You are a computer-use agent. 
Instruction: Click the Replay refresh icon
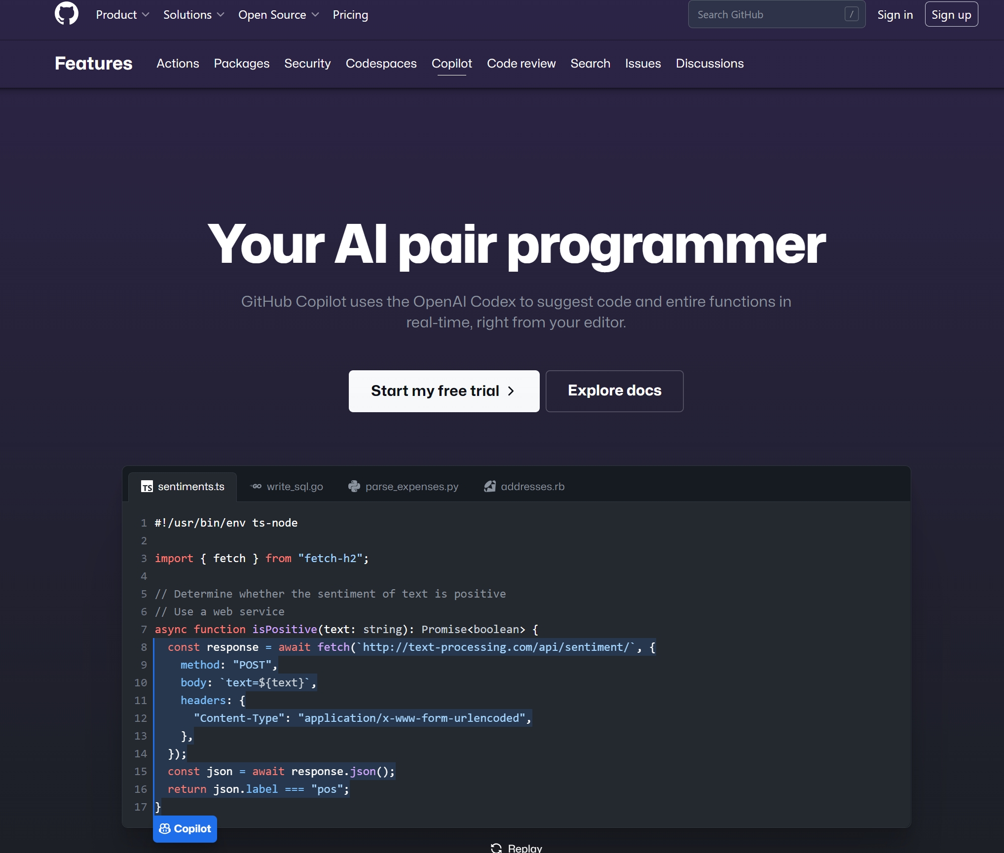496,847
